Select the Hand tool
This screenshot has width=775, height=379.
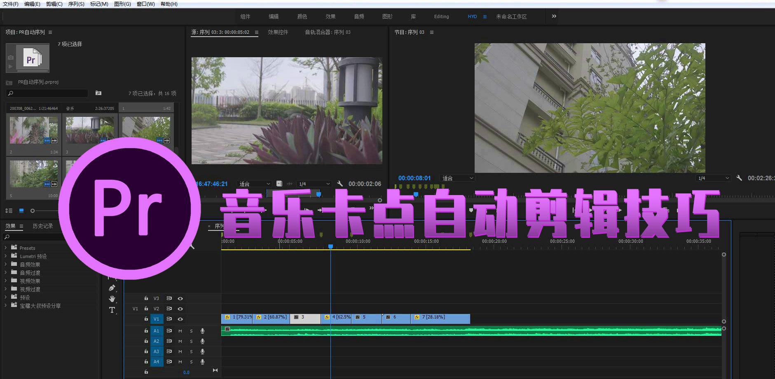coord(112,299)
